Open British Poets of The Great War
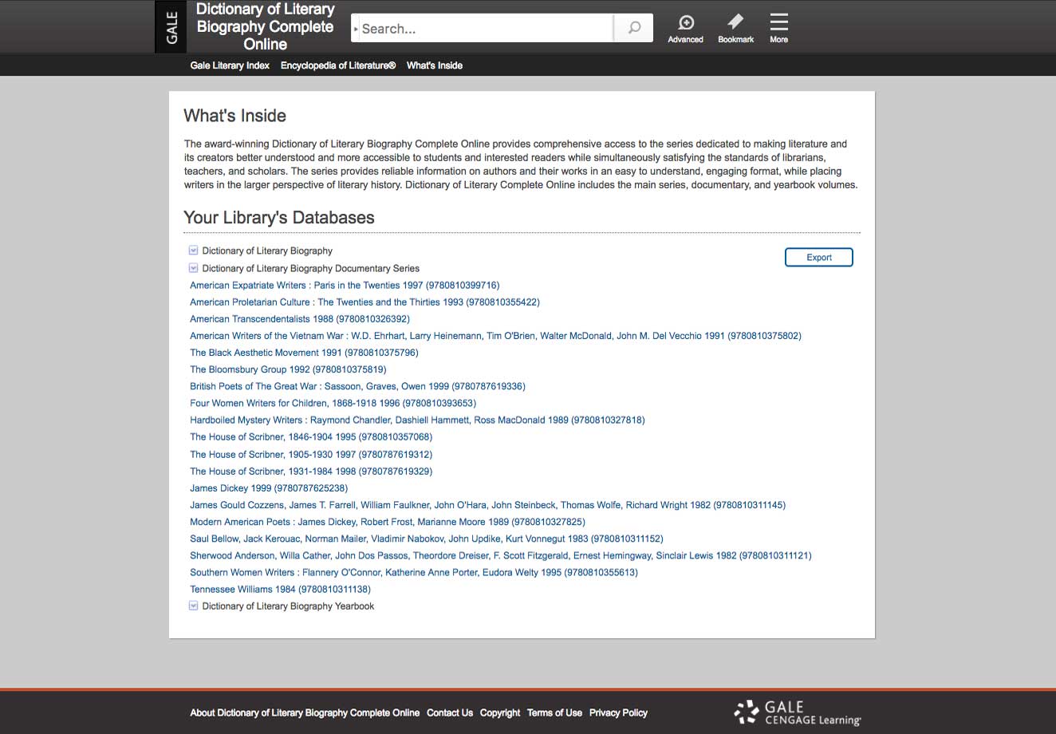 357,386
